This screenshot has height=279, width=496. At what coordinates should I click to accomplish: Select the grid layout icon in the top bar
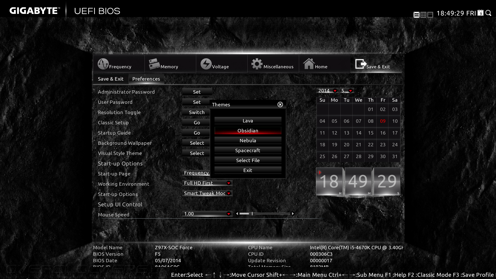[x=423, y=15]
